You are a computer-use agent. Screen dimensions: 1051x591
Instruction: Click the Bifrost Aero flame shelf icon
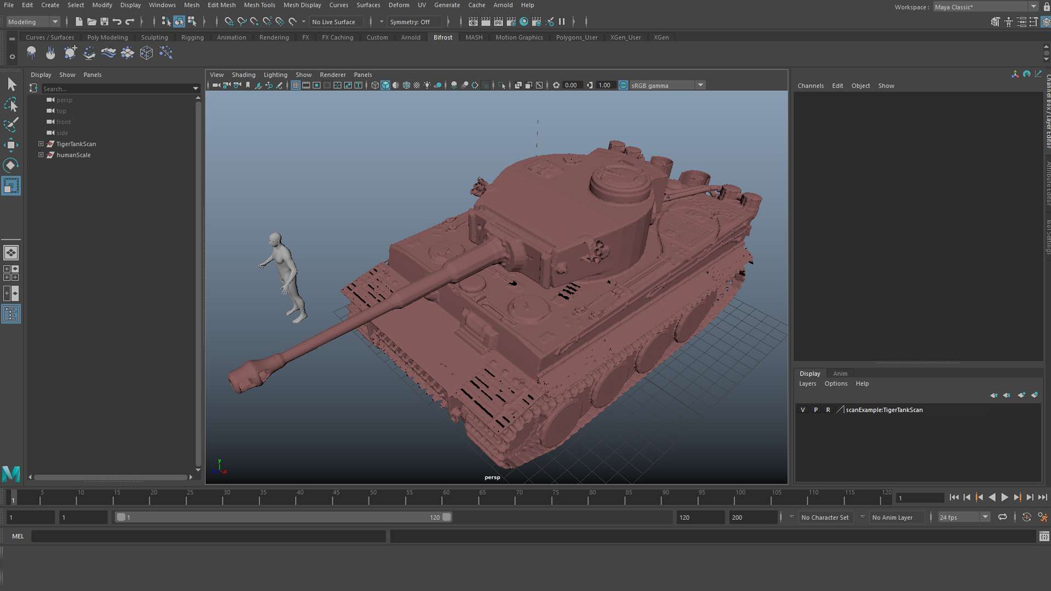pos(50,53)
